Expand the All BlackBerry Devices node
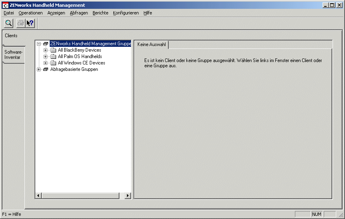This screenshot has width=345, height=219. point(46,50)
